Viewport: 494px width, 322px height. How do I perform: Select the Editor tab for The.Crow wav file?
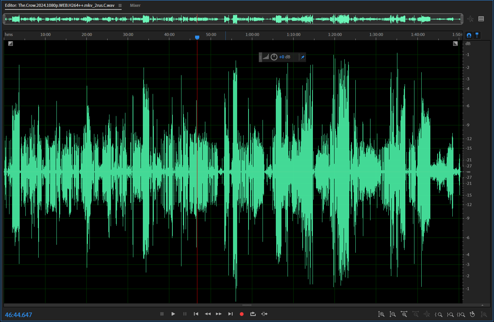click(59, 6)
